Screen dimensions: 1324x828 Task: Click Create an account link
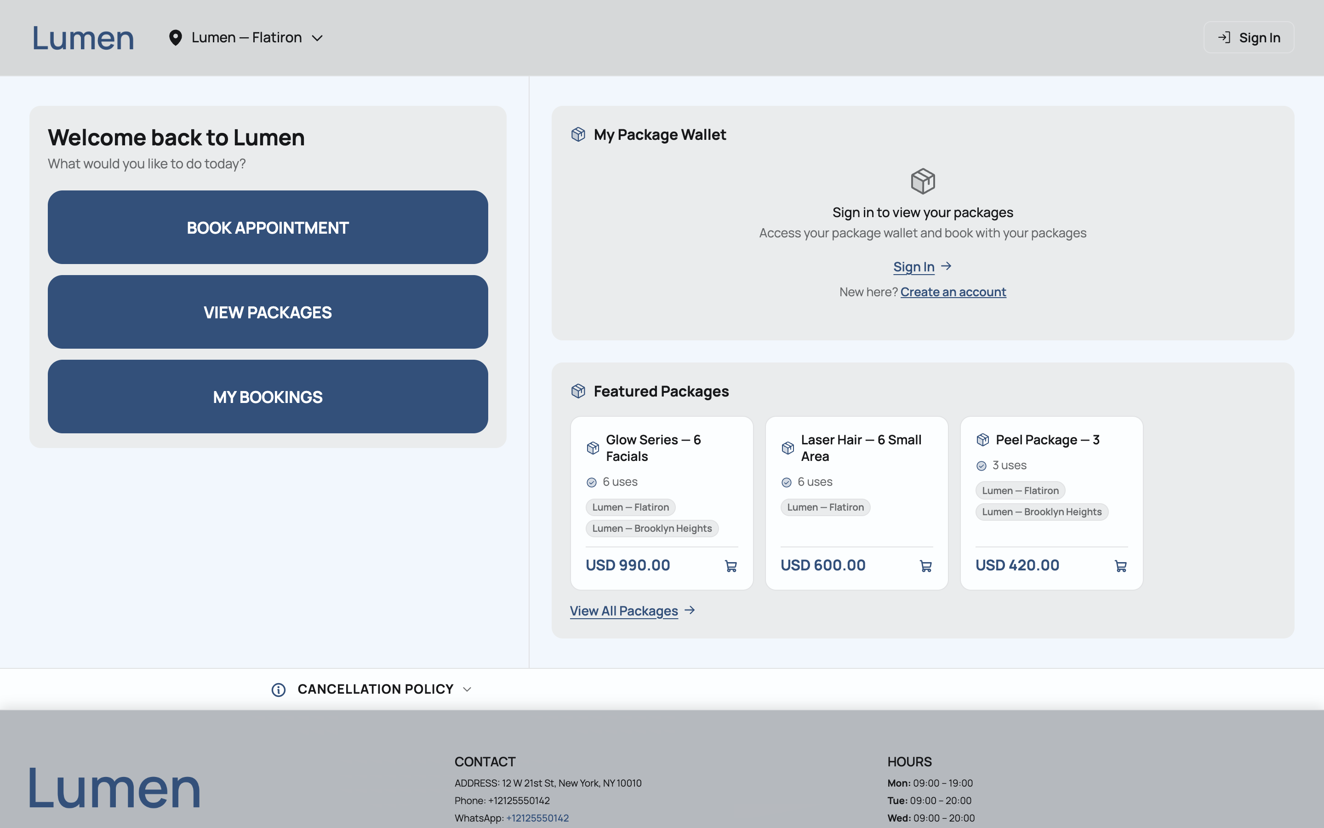click(x=953, y=292)
